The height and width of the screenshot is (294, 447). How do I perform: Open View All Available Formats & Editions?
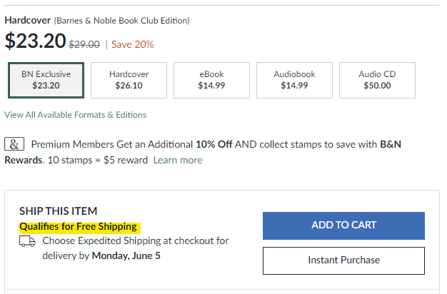pyautogui.click(x=75, y=115)
